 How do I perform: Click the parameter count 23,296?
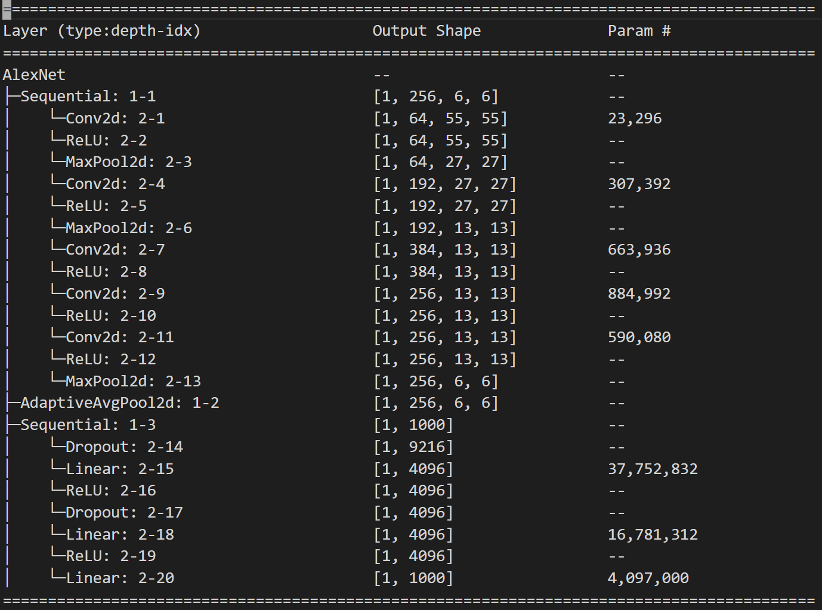click(x=635, y=119)
